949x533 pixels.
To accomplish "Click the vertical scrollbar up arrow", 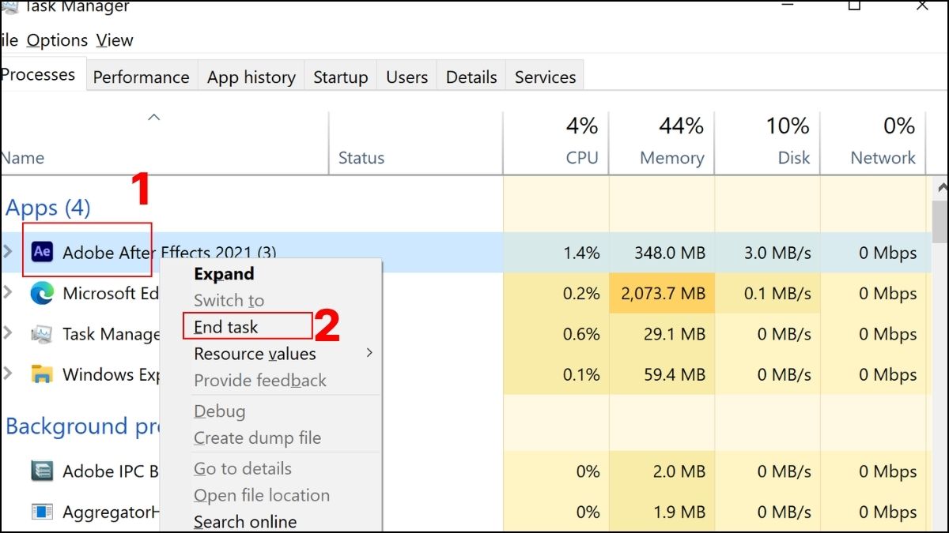I will 941,188.
